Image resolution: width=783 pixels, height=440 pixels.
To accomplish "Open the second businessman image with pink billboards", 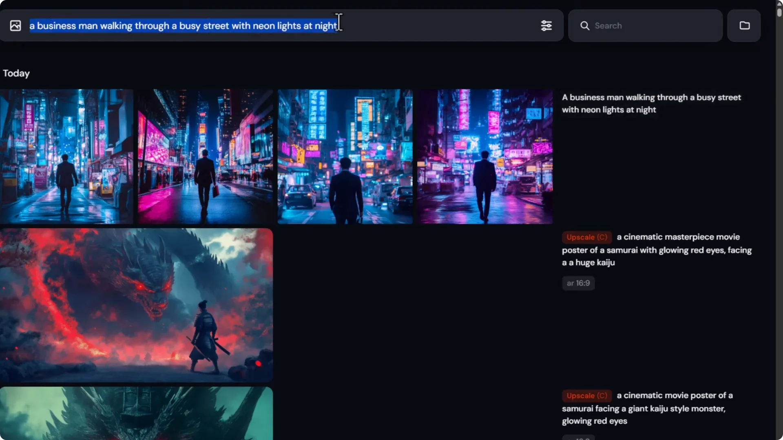I will (205, 157).
